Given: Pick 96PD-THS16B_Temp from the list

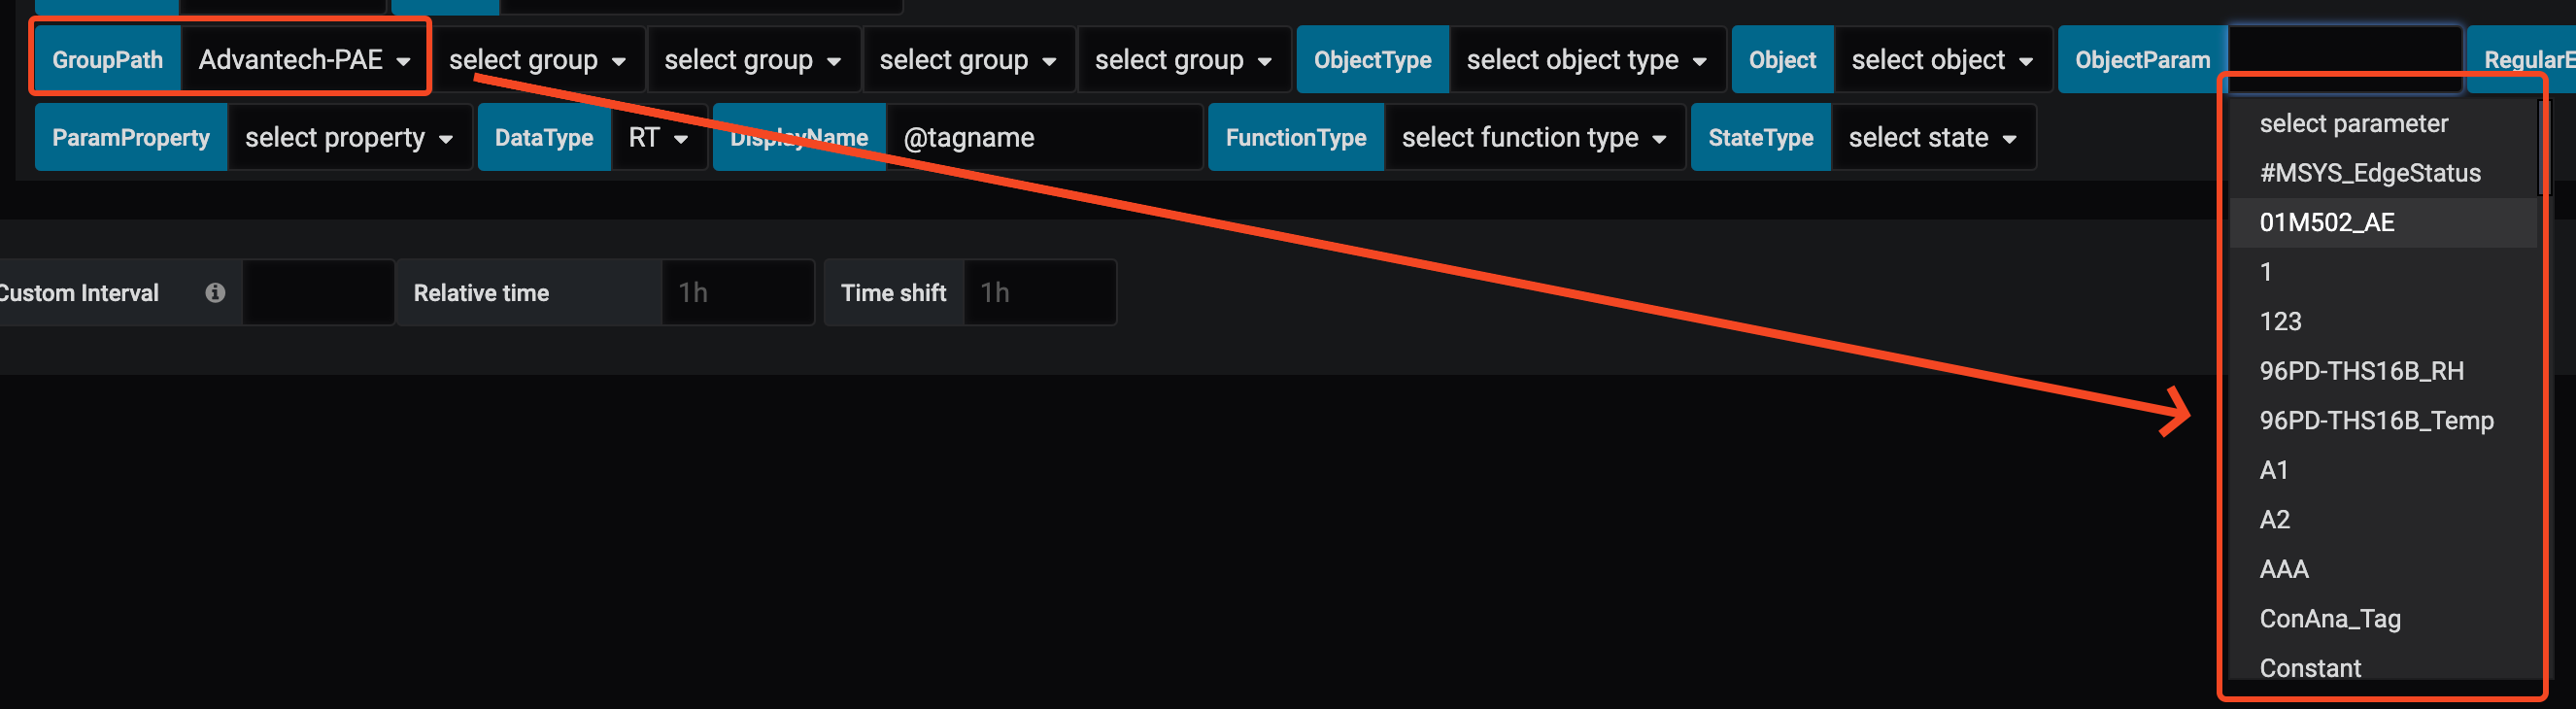Looking at the screenshot, I should click(x=2375, y=421).
